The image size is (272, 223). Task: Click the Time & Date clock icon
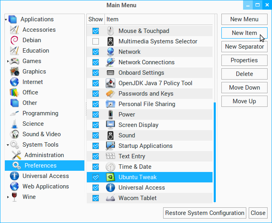point(110,167)
